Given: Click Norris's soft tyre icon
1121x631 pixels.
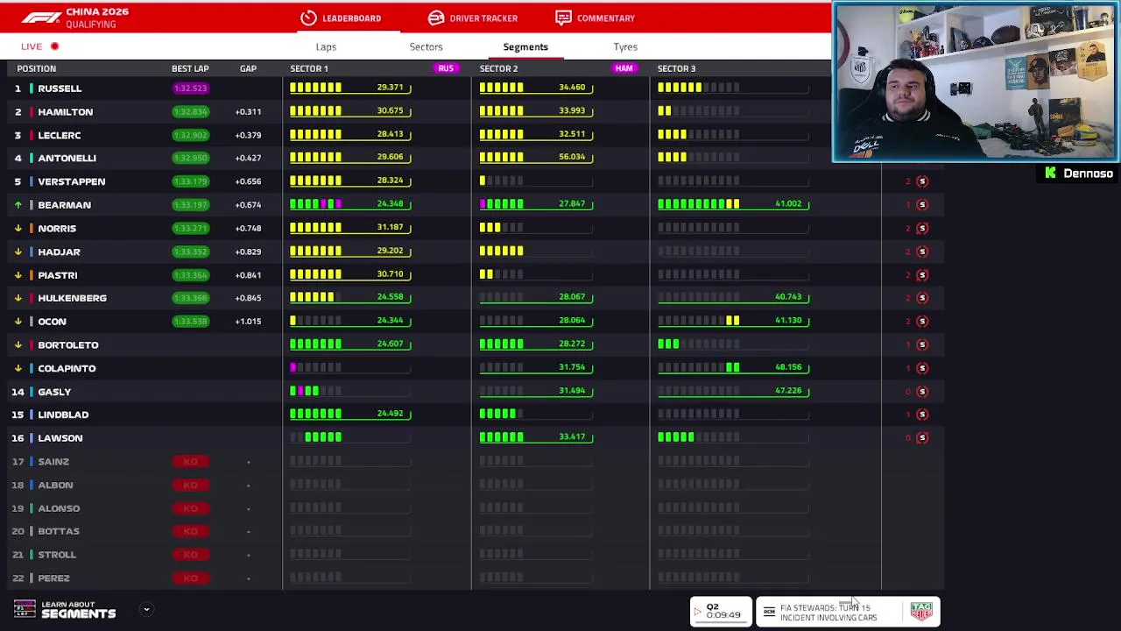Looking at the screenshot, I should 922,228.
